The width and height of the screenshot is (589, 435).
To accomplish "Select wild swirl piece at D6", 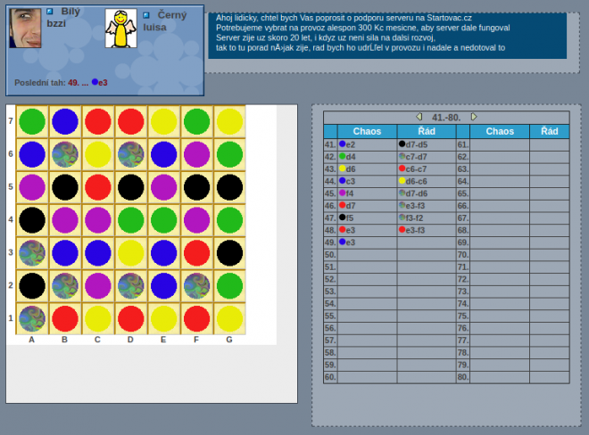I will (130, 154).
